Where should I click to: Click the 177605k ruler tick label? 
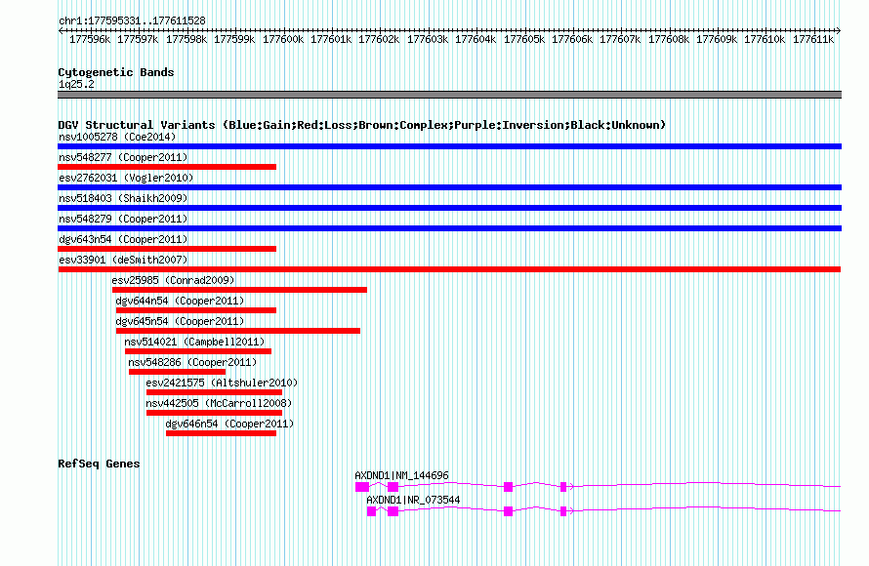[x=524, y=39]
